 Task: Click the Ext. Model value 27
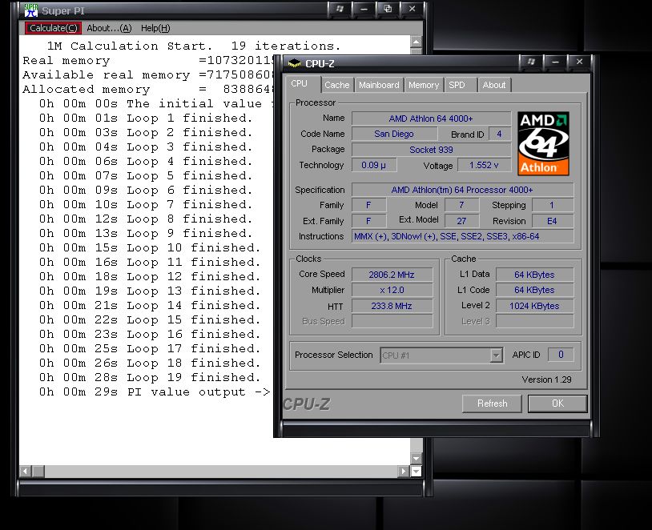click(461, 221)
